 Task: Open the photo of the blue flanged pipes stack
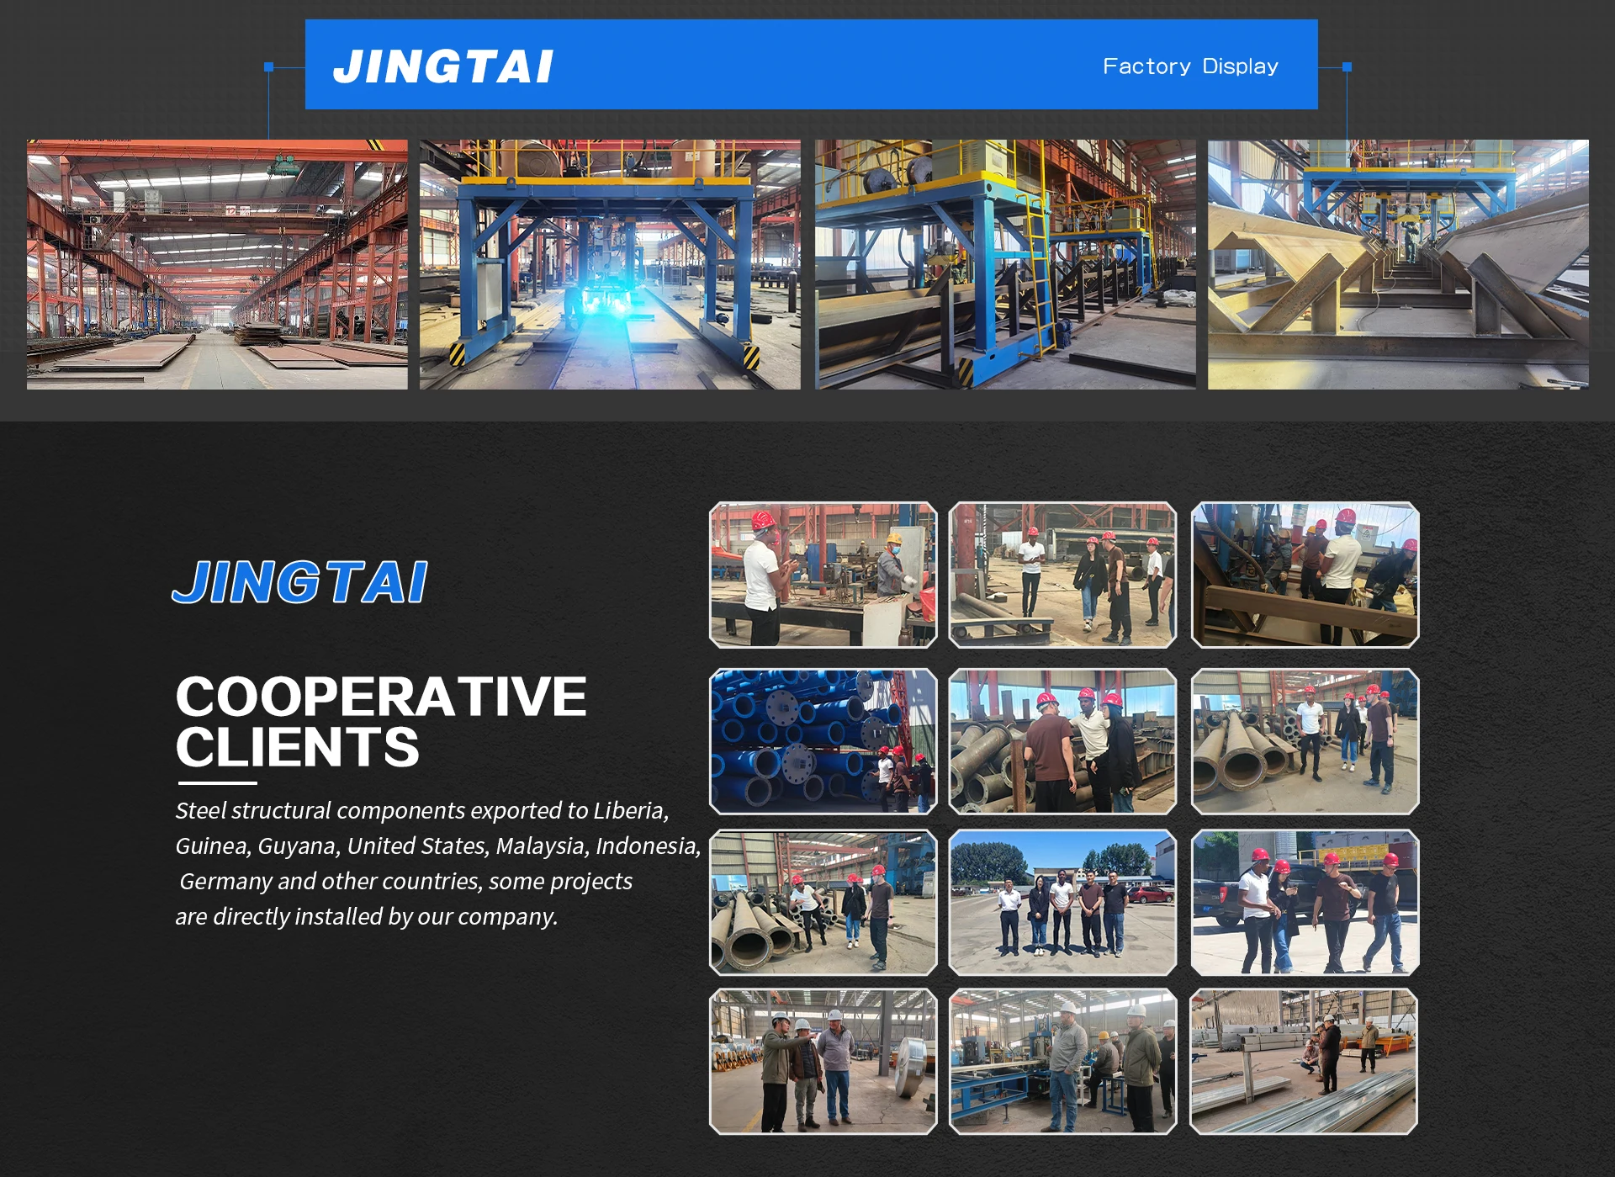(x=823, y=741)
